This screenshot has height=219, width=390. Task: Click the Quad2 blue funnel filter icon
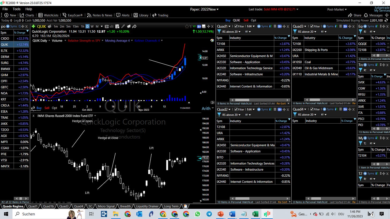(x=219, y=115)
